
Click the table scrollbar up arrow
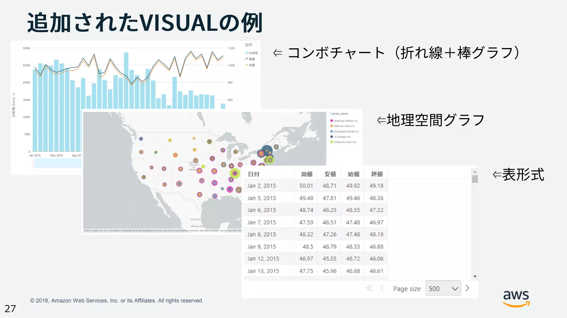[475, 172]
